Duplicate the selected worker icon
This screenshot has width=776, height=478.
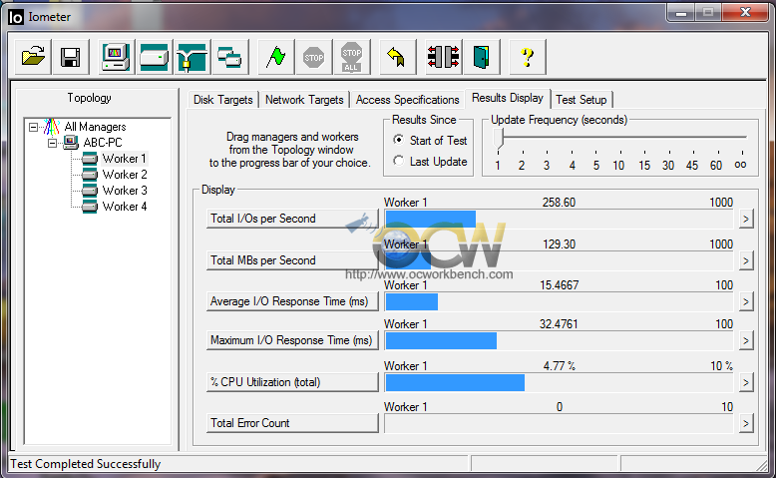[x=229, y=57]
